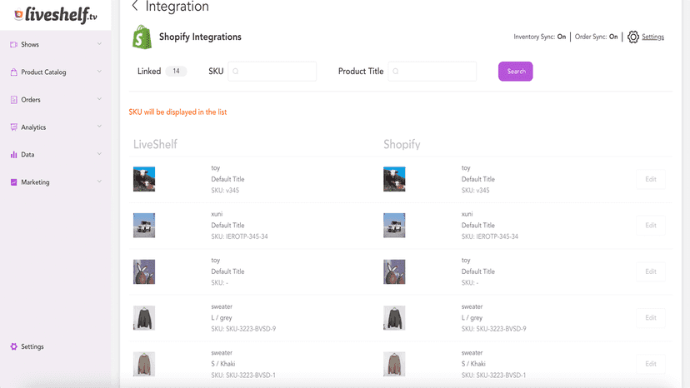Click Shopify Khaki sweater thumbnail
690x388 pixels.
pyautogui.click(x=394, y=364)
